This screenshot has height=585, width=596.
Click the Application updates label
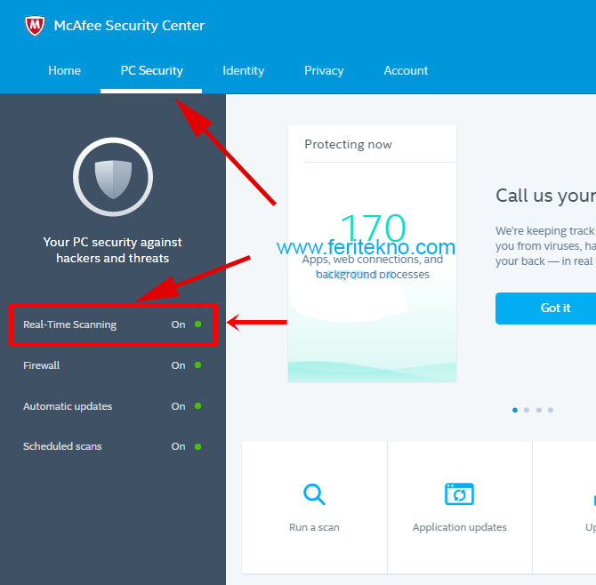460,527
